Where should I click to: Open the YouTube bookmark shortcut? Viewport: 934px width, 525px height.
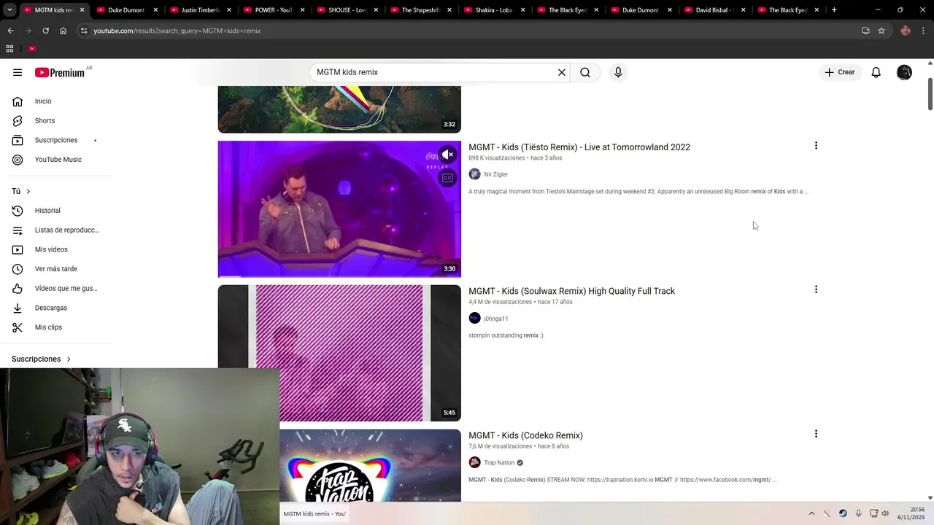32,49
